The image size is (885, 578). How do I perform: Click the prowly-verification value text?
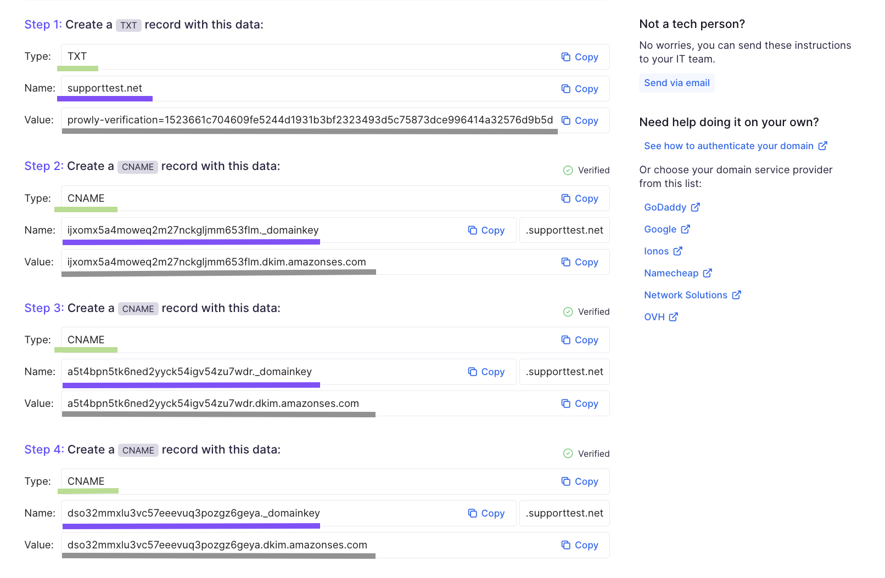point(310,120)
